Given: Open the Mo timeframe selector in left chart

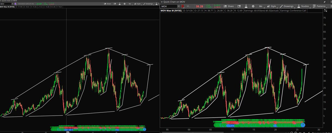Looking at the screenshot, I should (130, 4).
